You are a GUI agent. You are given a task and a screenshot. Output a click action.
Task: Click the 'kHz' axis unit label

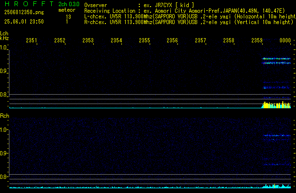4,38
